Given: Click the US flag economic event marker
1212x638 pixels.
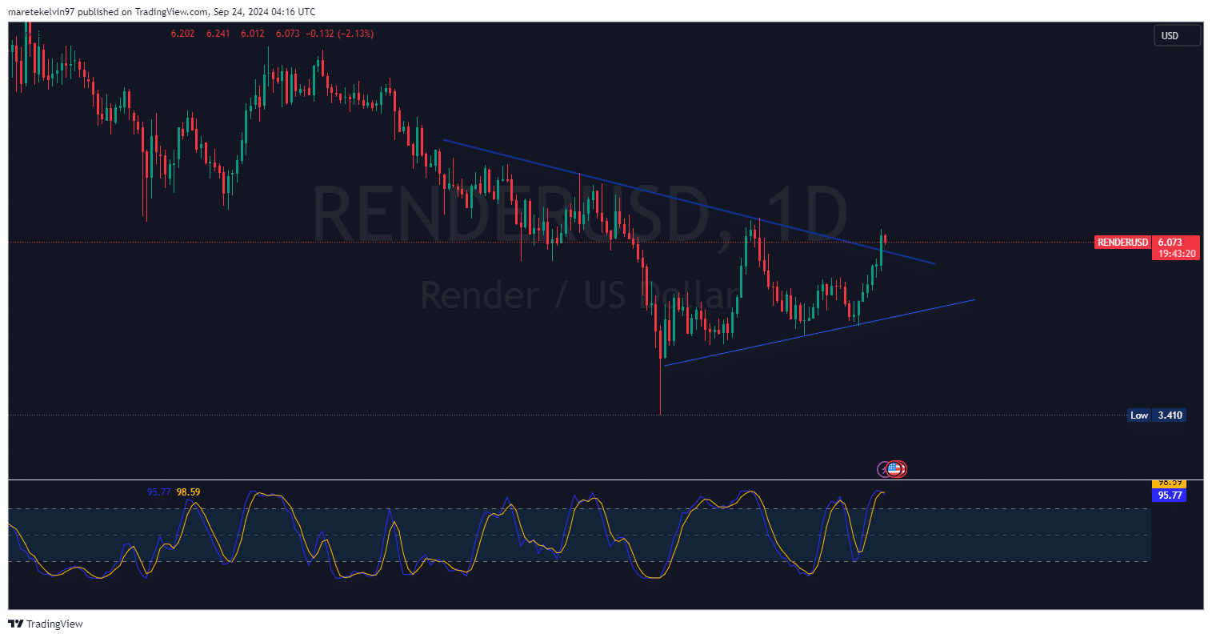Looking at the screenshot, I should click(x=895, y=469).
